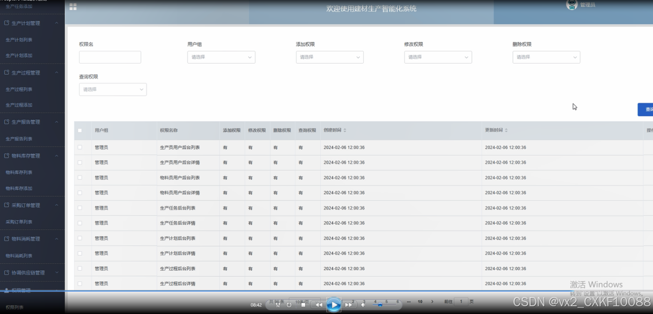Image resolution: width=653 pixels, height=314 pixels.
Task: Check the 生产员用户后台列表 row checkbox
Action: click(80, 147)
